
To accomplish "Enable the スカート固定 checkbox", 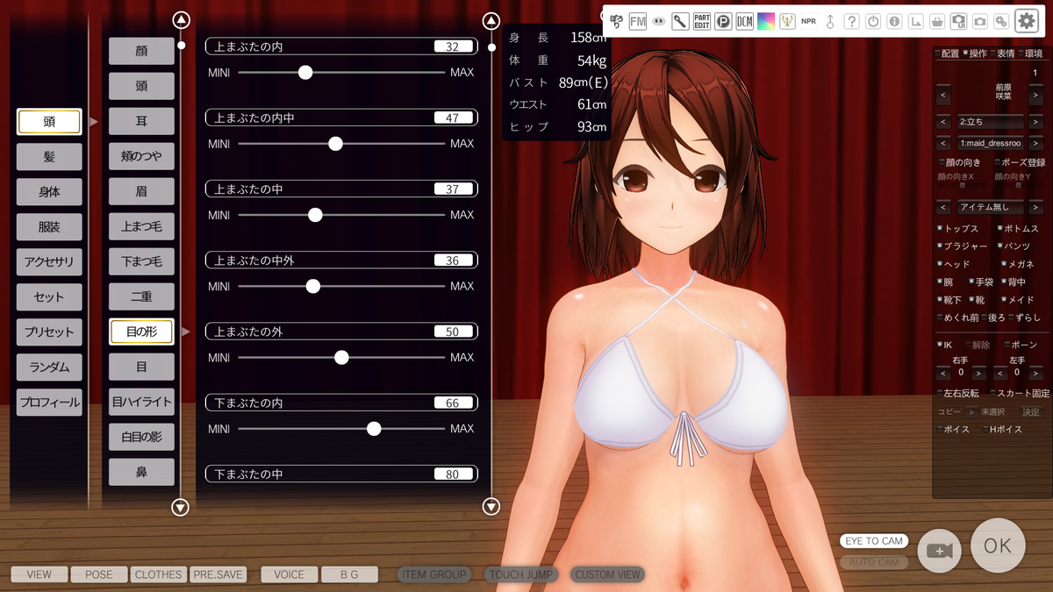I will 993,394.
